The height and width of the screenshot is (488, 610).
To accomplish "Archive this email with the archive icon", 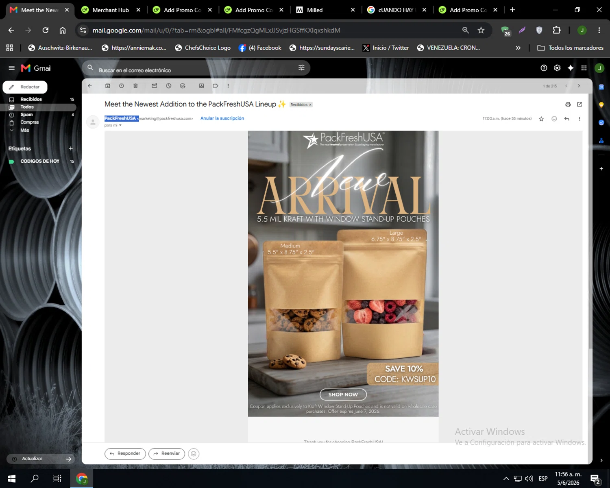I will coord(108,86).
